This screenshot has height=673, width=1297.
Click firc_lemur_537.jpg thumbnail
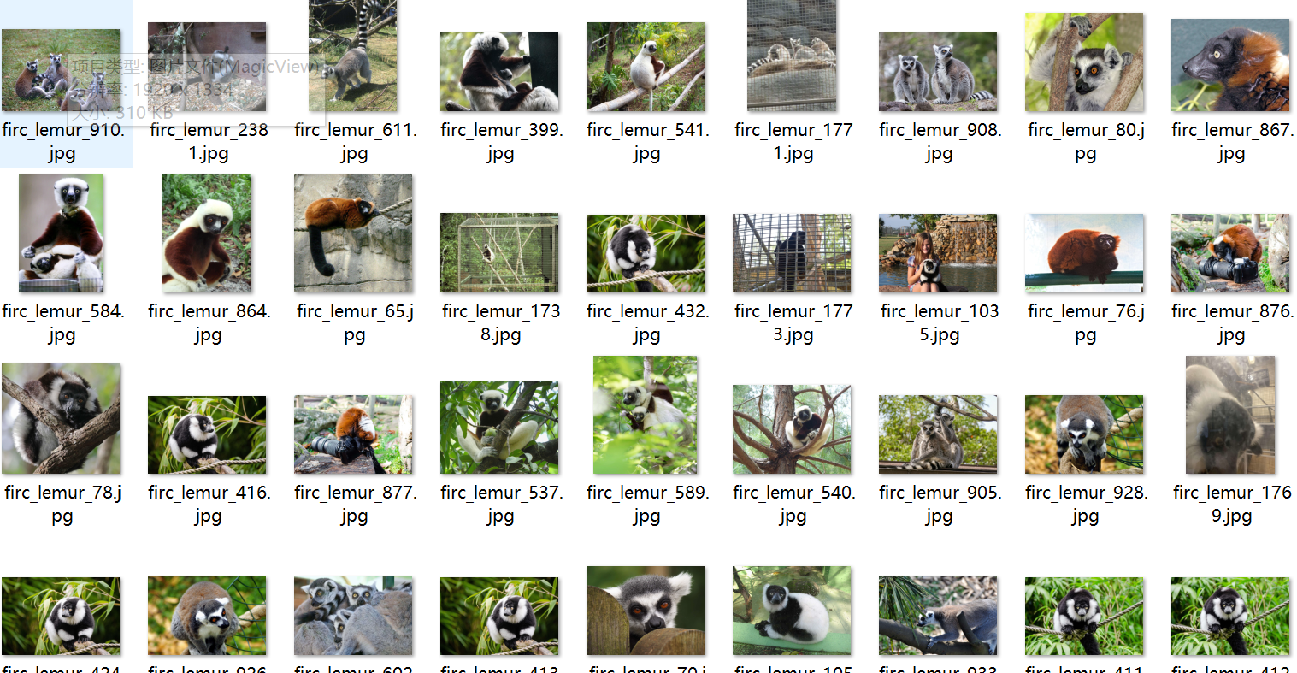499,428
